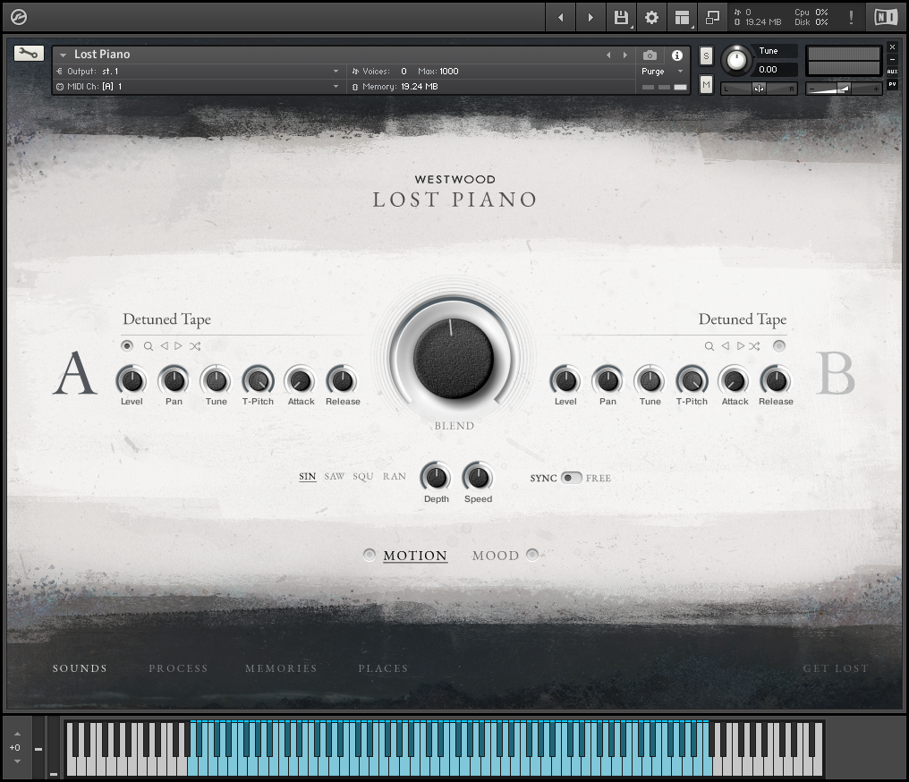909x782 pixels.
Task: Click the pan slider under Tune
Action: (x=759, y=89)
